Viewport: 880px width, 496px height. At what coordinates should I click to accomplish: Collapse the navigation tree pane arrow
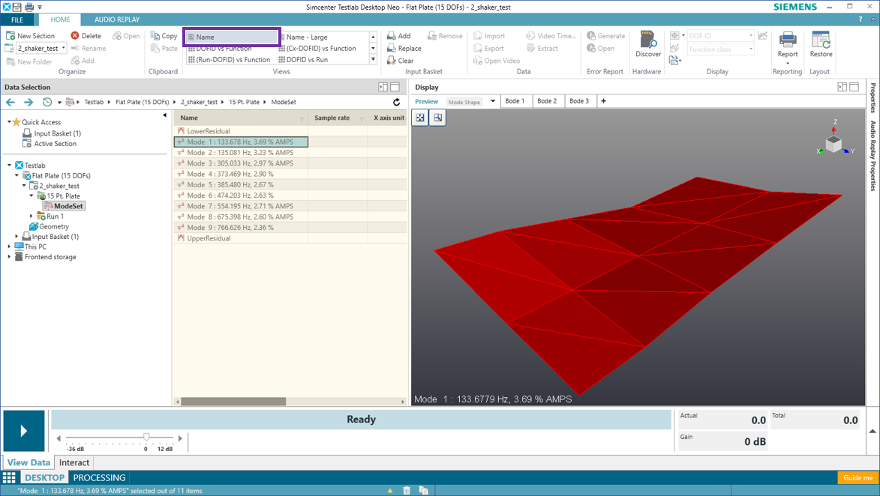(164, 115)
